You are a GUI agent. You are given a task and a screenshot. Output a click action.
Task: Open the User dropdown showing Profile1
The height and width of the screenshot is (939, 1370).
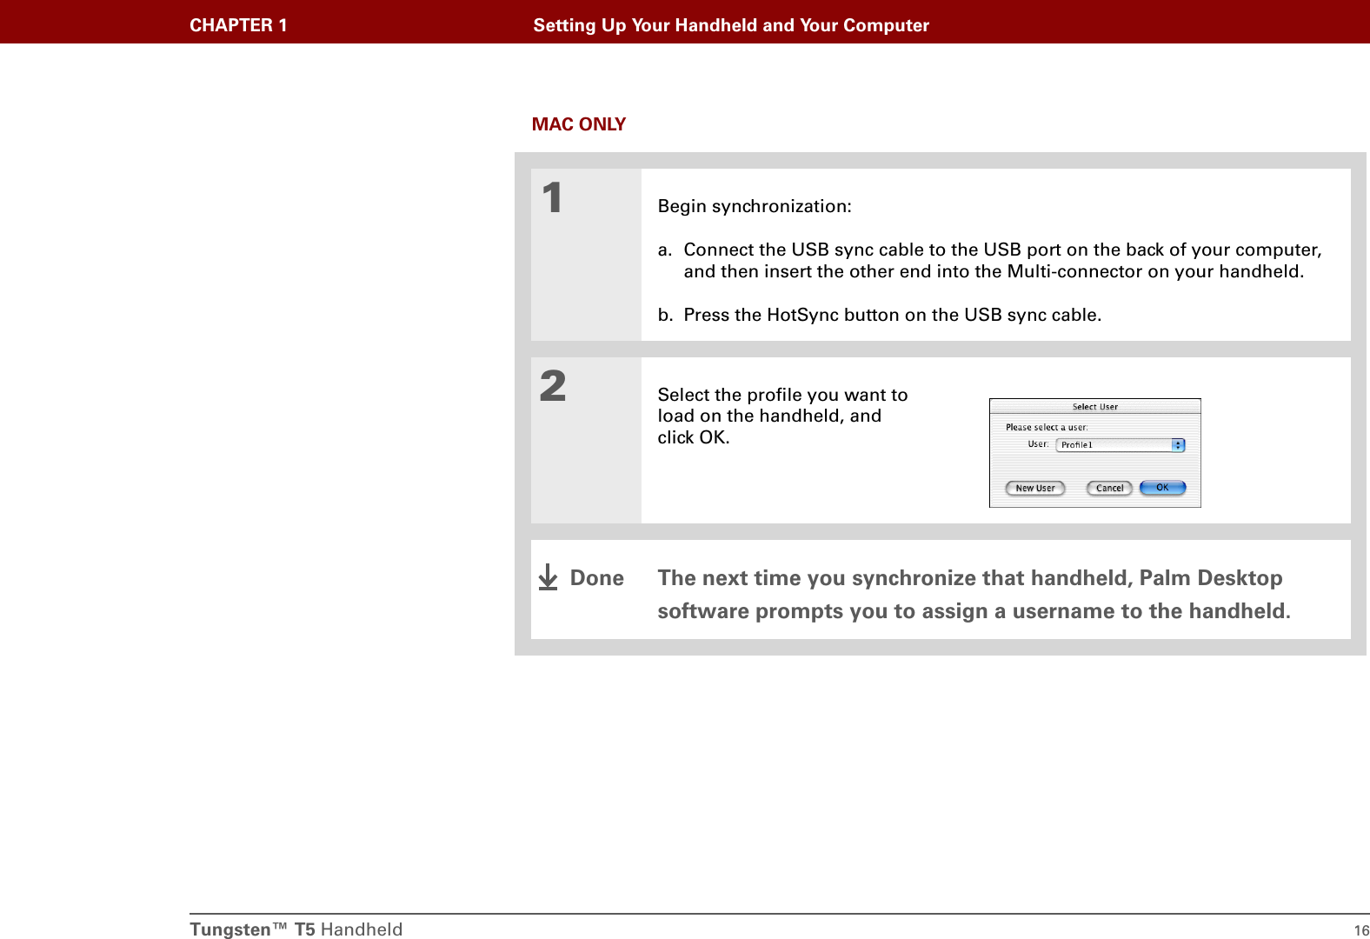coord(1121,444)
